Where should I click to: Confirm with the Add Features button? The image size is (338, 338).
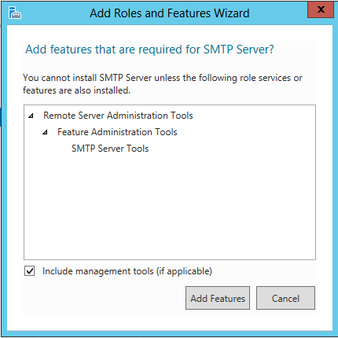(218, 298)
